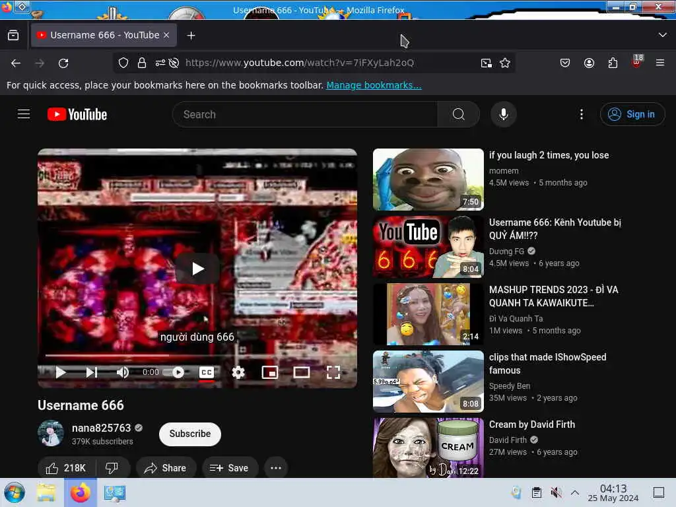Open YouTube settings three-dot menu

(x=581, y=114)
